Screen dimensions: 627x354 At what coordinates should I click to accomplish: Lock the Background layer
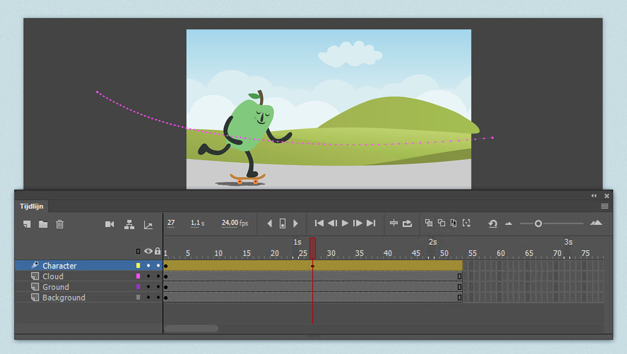click(x=158, y=298)
